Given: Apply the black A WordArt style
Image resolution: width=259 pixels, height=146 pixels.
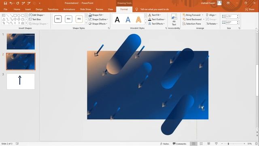Looking at the screenshot, I should 117,20.
